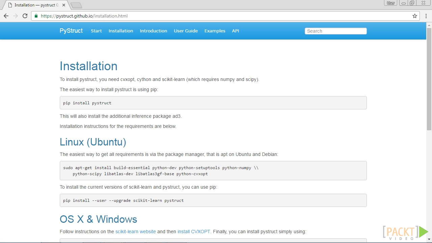Click the secure padlock icon
This screenshot has width=432, height=243.
[36, 16]
